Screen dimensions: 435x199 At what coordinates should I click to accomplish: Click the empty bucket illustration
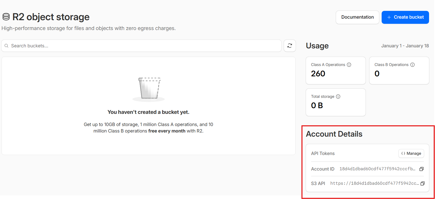pyautogui.click(x=149, y=88)
